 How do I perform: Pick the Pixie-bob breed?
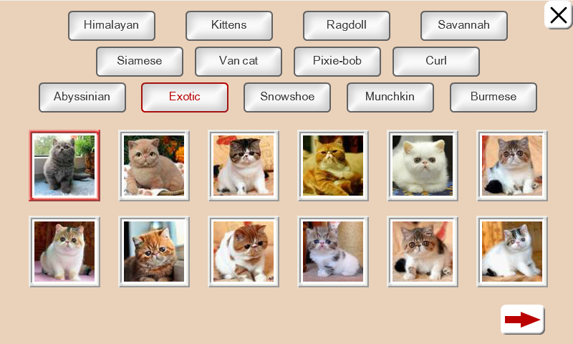point(337,61)
